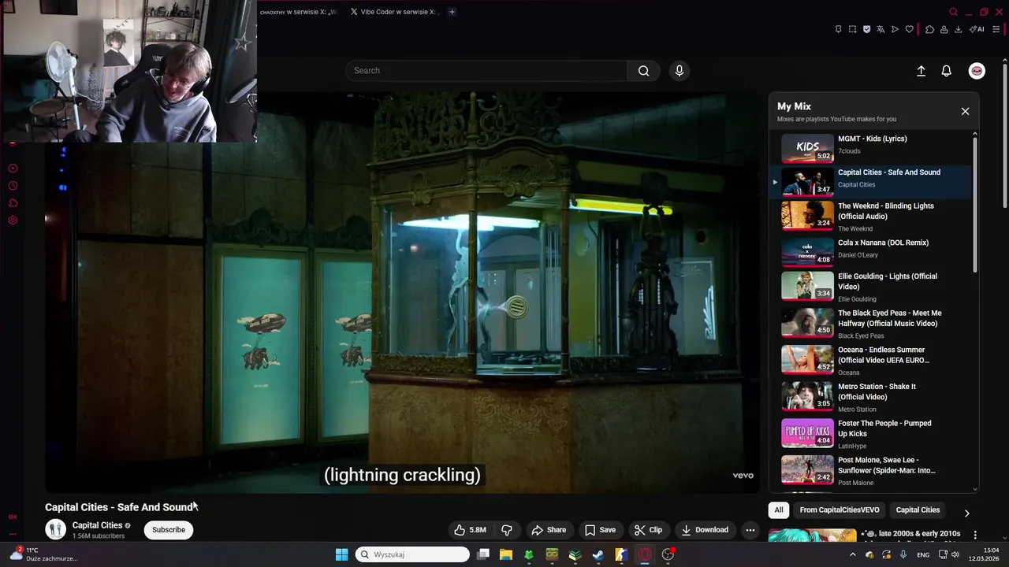Play Metro Station - Shake It
1009x567 pixels.
871,397
